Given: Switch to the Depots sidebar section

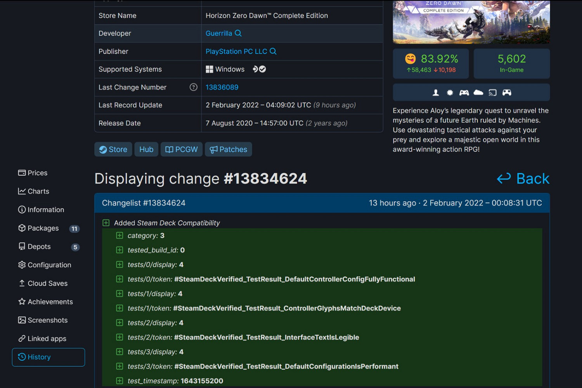Looking at the screenshot, I should 39,246.
